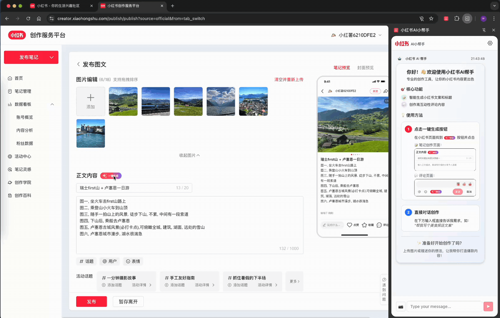Switch to 笔记预览 tab
The image size is (500, 318).
[x=342, y=68]
